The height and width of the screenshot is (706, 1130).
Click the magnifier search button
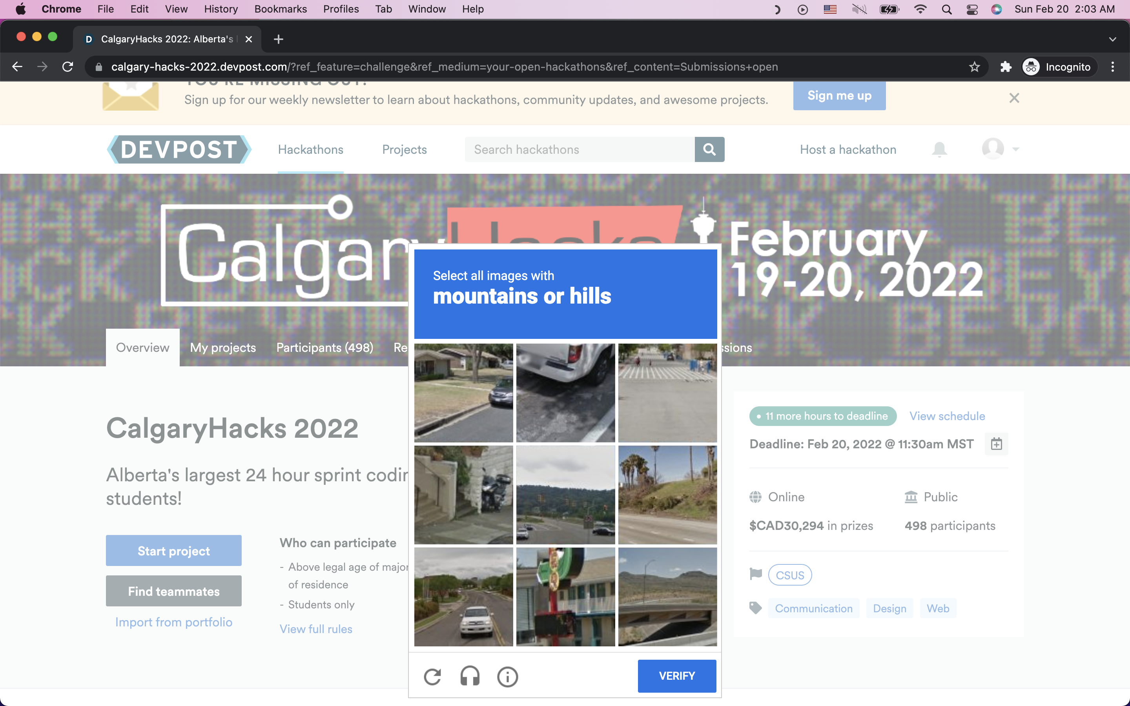[709, 149]
